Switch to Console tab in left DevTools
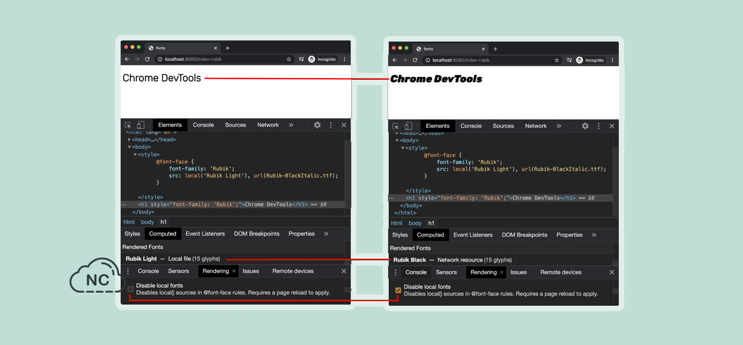 coord(203,125)
